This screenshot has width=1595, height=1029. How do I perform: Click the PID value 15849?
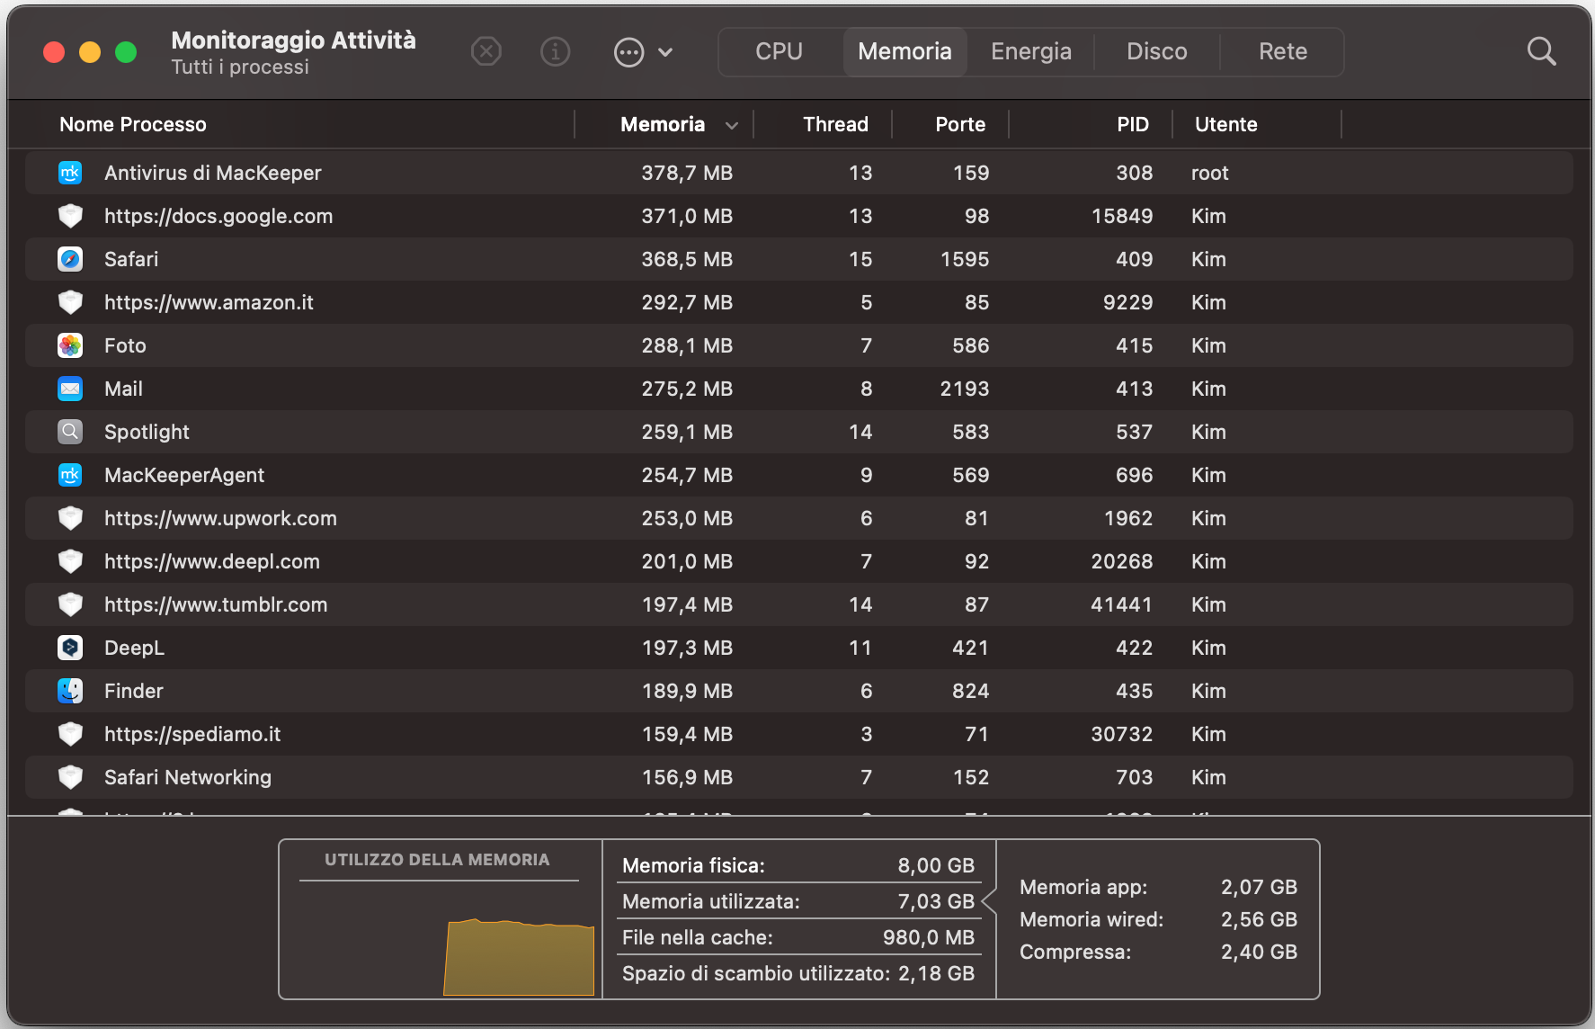(x=1122, y=216)
